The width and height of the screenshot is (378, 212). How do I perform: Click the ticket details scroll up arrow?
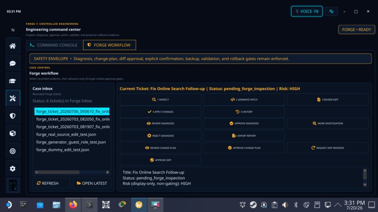click(x=365, y=170)
